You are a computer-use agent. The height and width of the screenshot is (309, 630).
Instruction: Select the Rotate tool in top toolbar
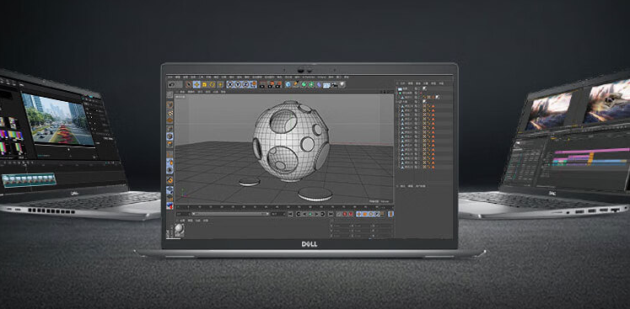(213, 84)
